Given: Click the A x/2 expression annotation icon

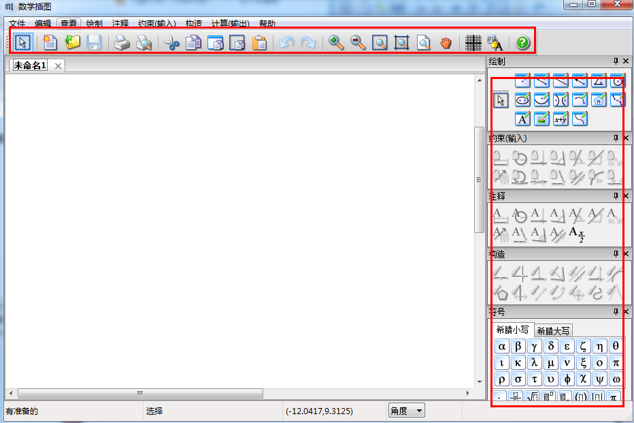Looking at the screenshot, I should [x=577, y=234].
